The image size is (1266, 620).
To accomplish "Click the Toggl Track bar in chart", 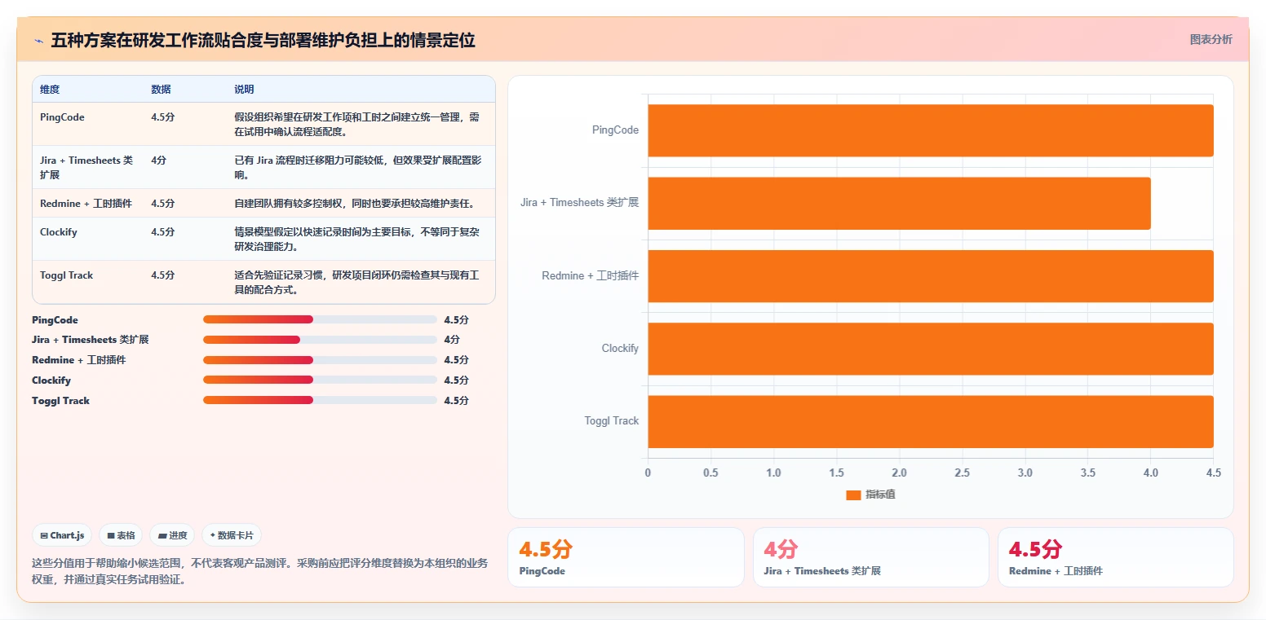I will 931,421.
